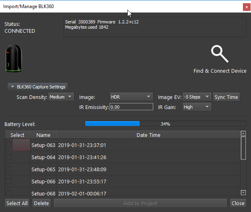This screenshot has height=212, width=251.
Task: Click the Select All button
Action: pos(17,203)
